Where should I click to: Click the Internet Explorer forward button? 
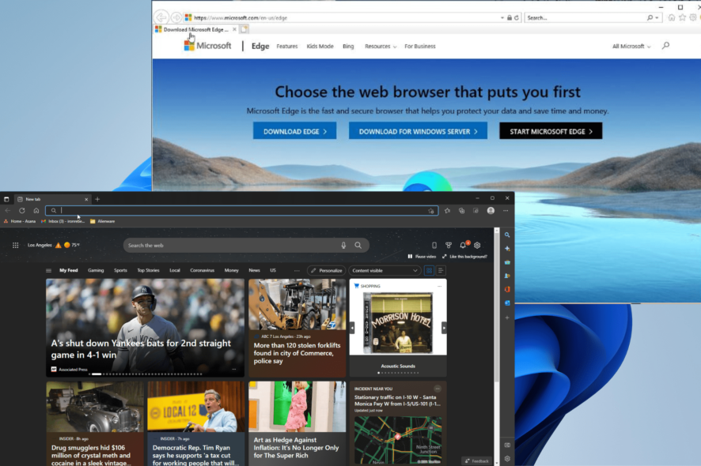tap(176, 17)
